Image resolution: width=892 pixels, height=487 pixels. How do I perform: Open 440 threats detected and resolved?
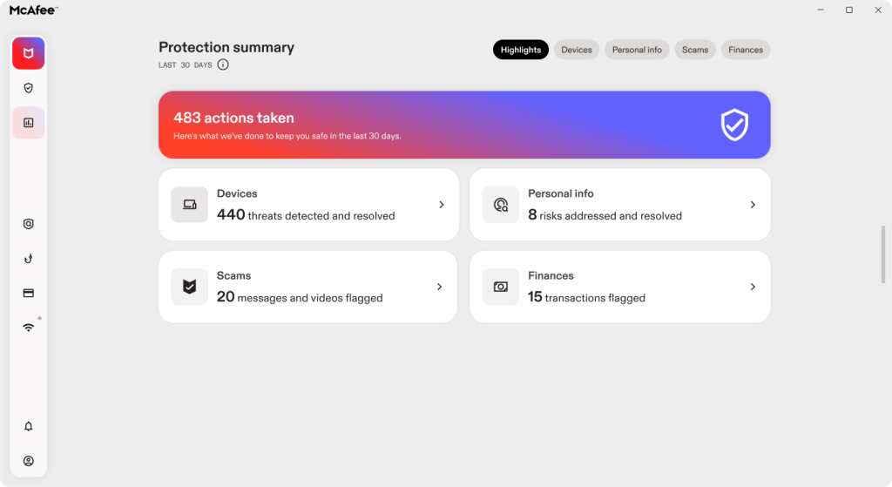[x=306, y=215]
